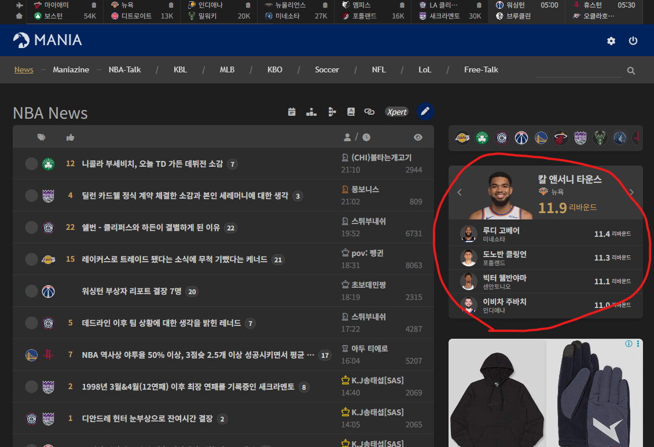This screenshot has width=654, height=447.
Task: Select the Lakers logo in team filter row
Action: click(x=462, y=138)
